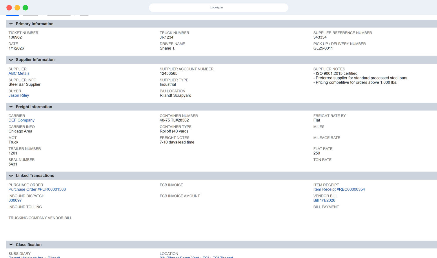Viewport: 437px width, 258px height.
Task: Select P/U location Rilandt Scrapyard
Action: [x=176, y=95]
